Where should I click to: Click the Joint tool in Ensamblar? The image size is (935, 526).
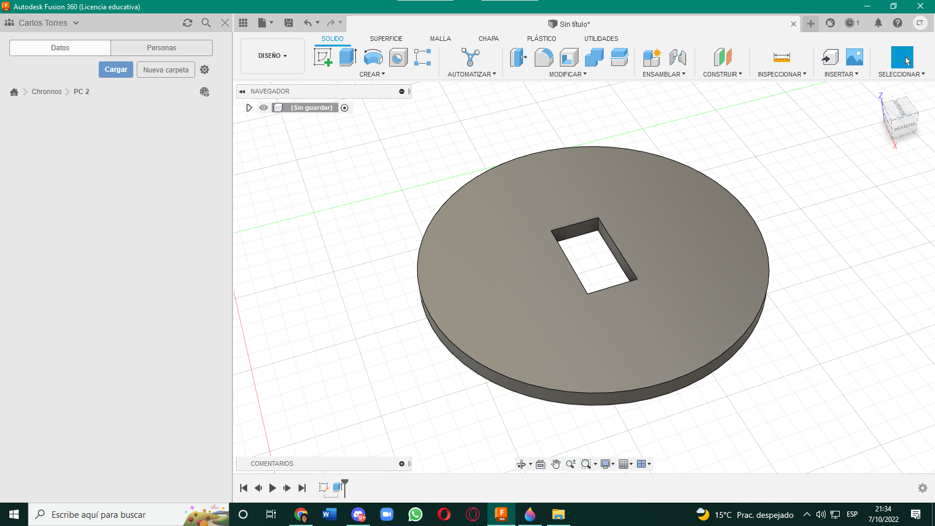[x=677, y=57]
